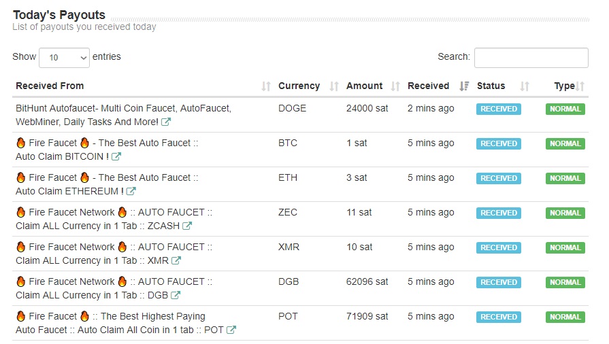This screenshot has height=344, width=609.
Task: Select the 71909 sat amount
Action: (367, 316)
